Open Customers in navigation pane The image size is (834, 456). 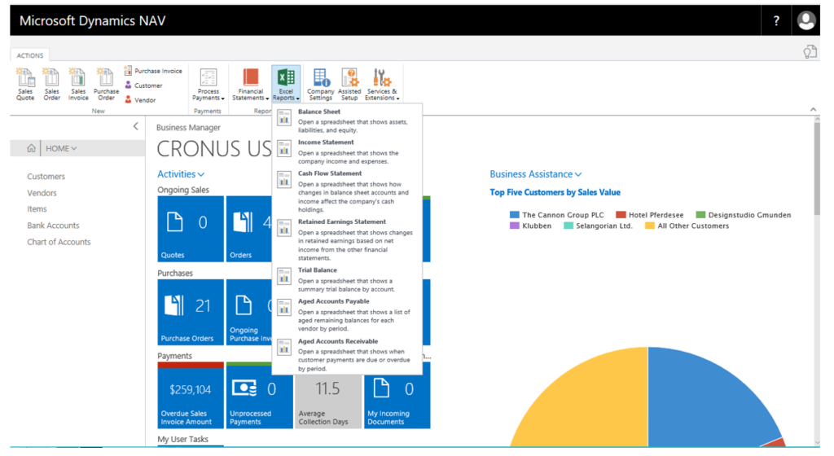pyautogui.click(x=46, y=177)
